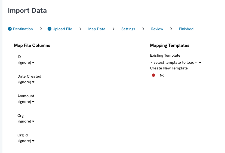This screenshot has height=153, width=225.
Task: Click the Destination completed checkmark icon
Action: click(x=10, y=29)
